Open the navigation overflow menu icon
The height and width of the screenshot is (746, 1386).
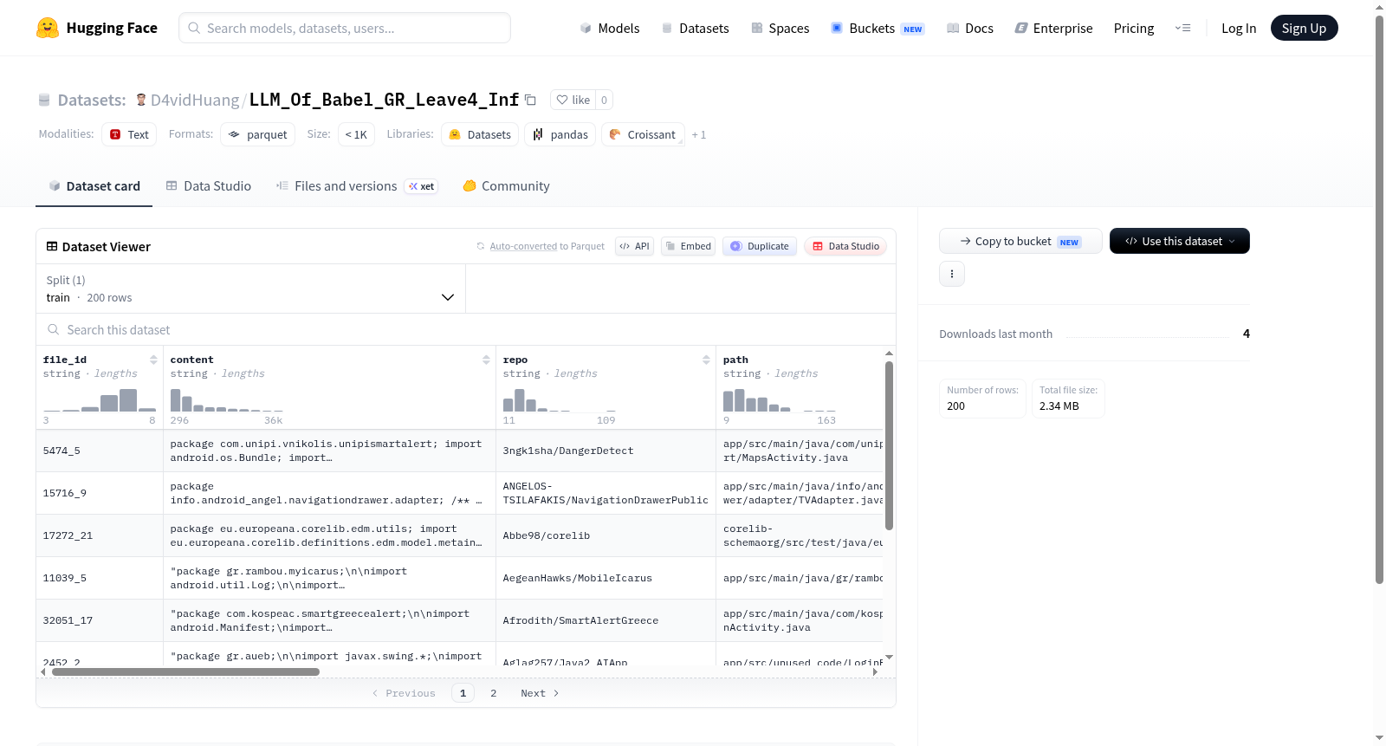pos(1182,28)
